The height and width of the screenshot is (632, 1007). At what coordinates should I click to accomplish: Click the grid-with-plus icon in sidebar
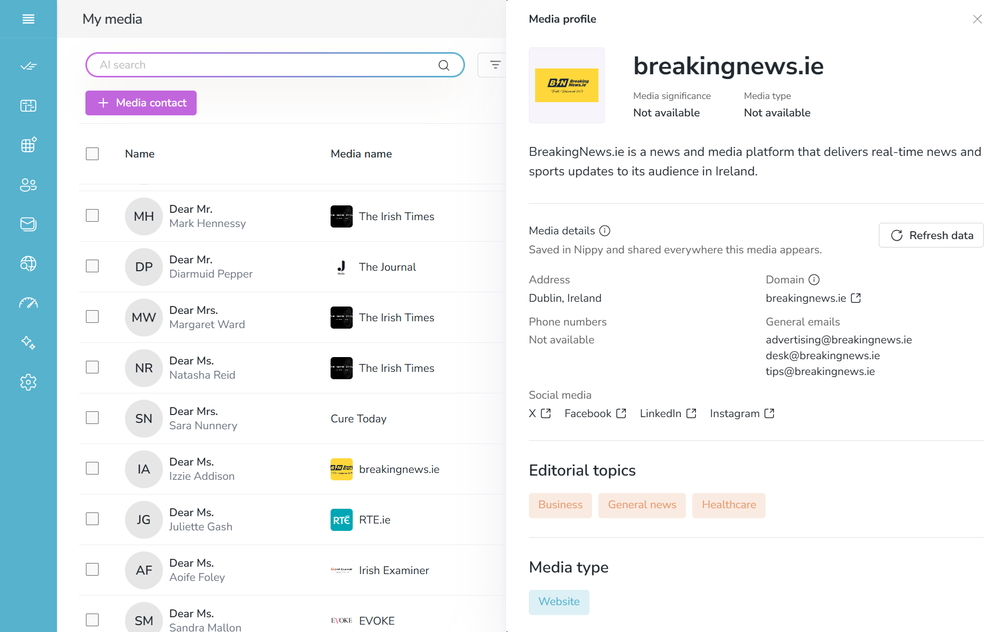tap(28, 145)
